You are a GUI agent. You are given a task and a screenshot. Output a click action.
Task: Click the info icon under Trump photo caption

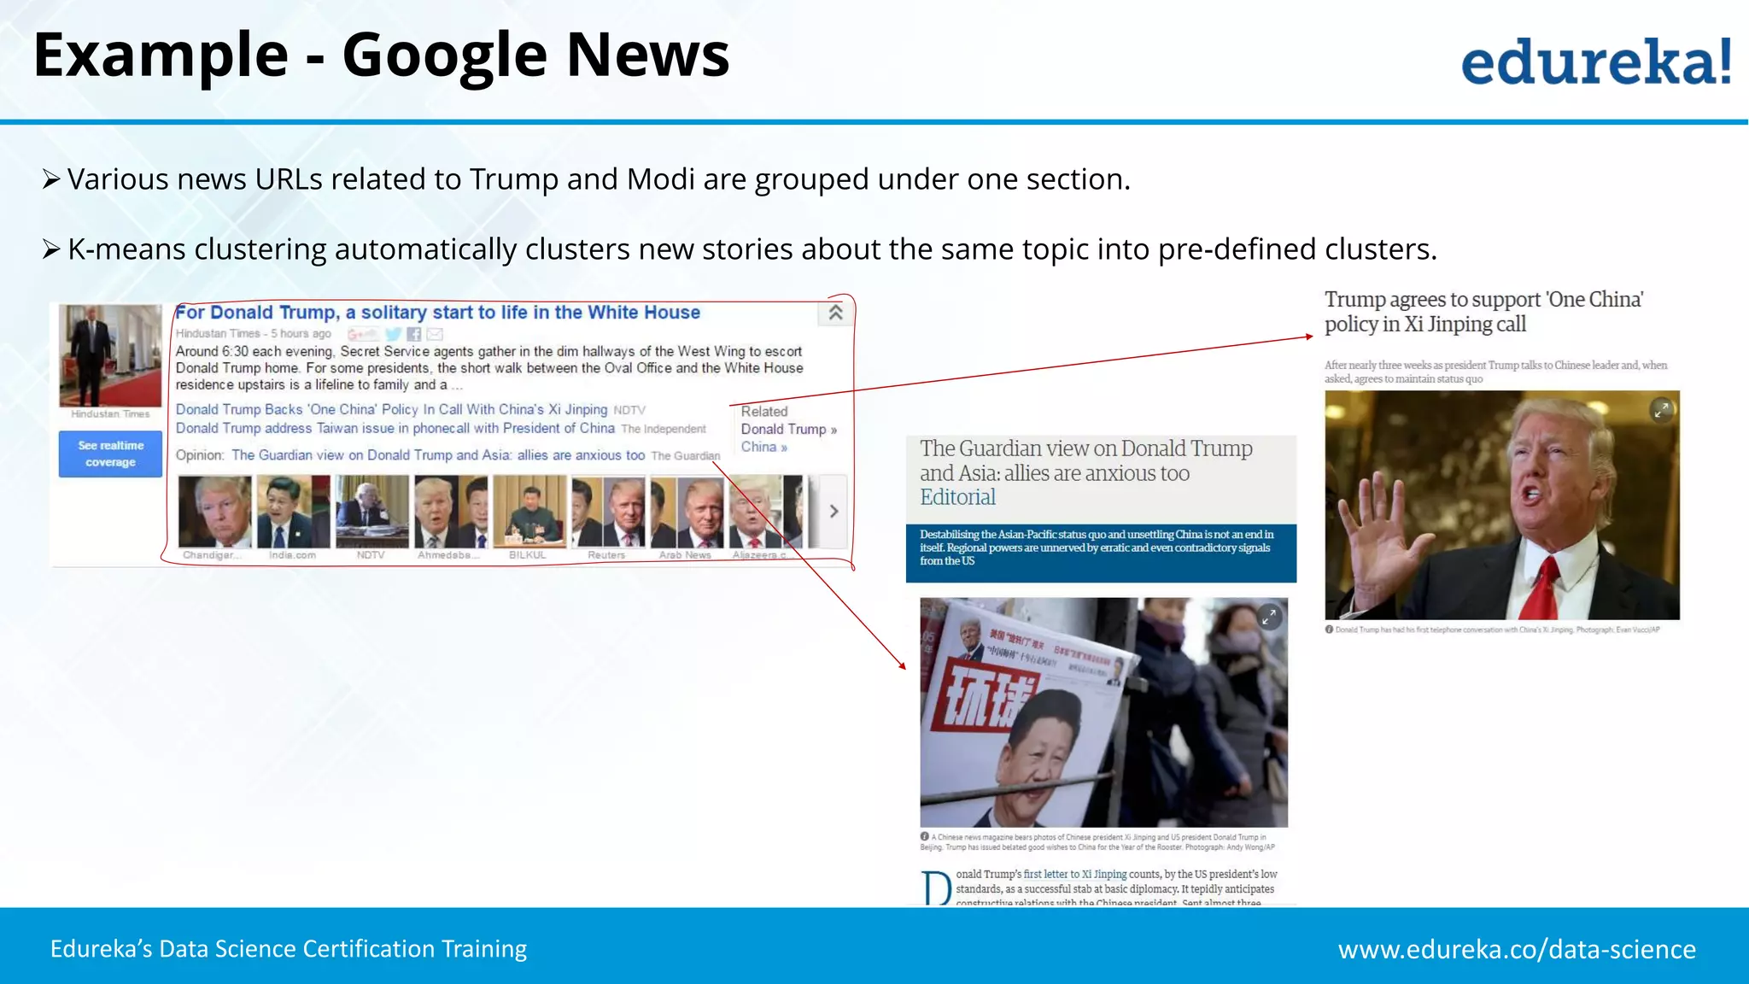tap(1329, 630)
